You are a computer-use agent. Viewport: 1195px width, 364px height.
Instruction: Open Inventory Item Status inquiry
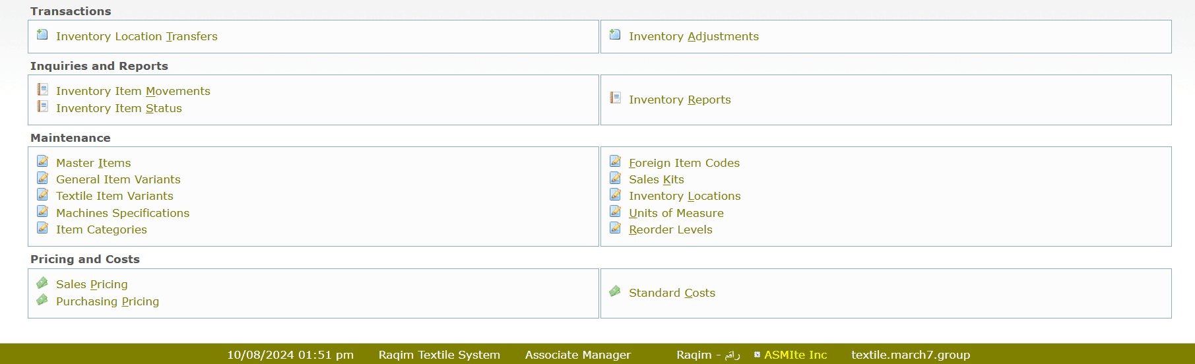(119, 108)
